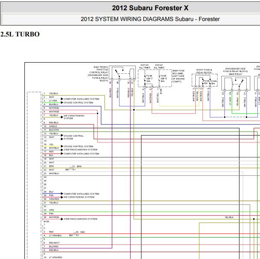Click "STARTING/CHARGING SYSTEM" beside pin 16 WHT/BLK
This screenshot has width=260, height=259.
[81, 150]
